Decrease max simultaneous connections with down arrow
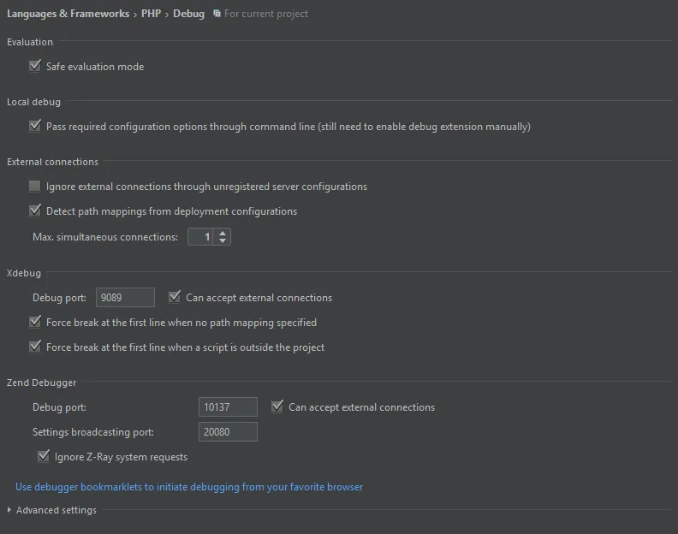The width and height of the screenshot is (678, 534). coord(223,240)
